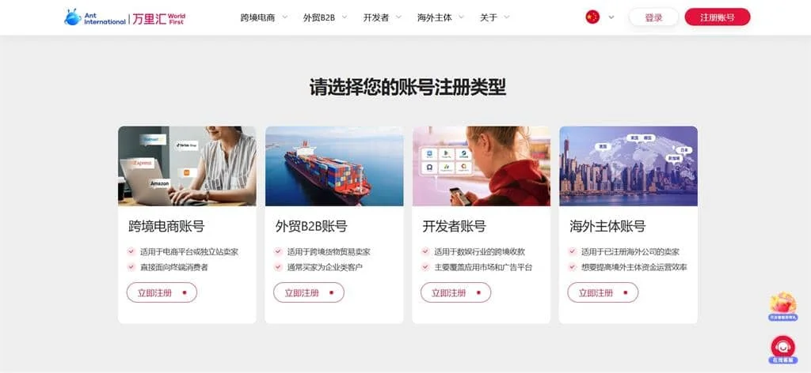
Task: Click 立即注册 under 跨境电商账号
Action: click(162, 292)
